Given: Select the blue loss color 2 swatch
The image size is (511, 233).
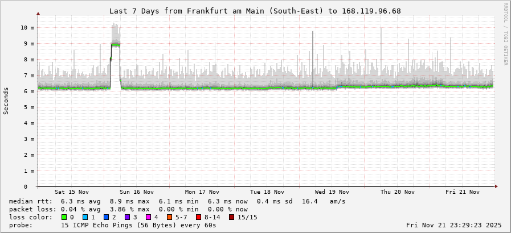Looking at the screenshot, I should tap(107, 217).
